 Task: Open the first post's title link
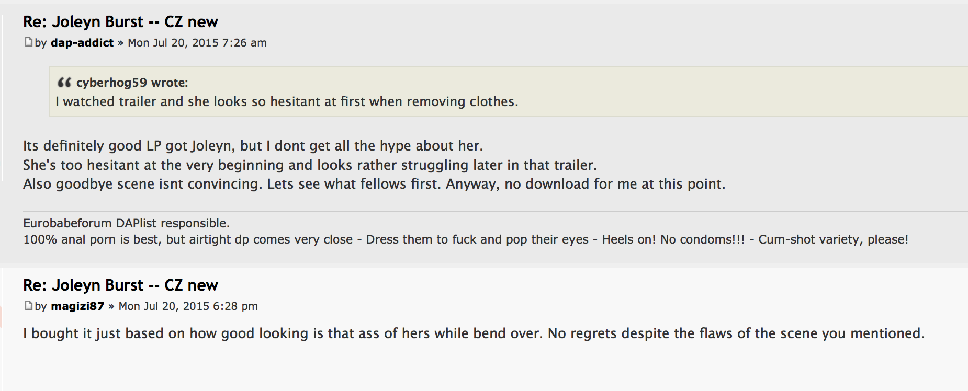tap(120, 22)
